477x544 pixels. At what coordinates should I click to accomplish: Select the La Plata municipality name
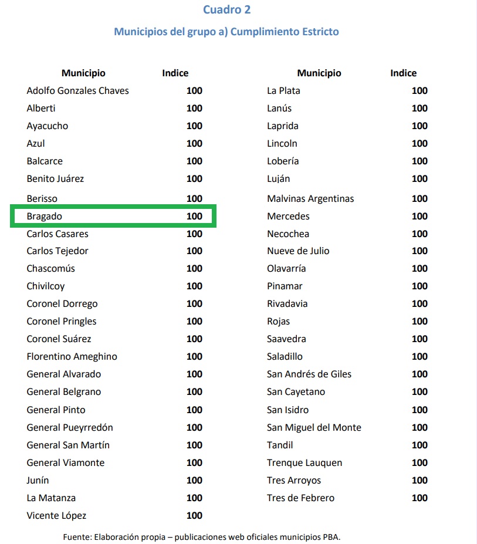tap(283, 90)
